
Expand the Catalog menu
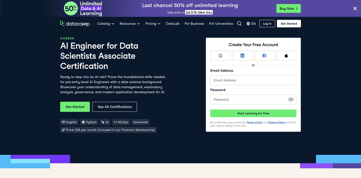coord(106,24)
